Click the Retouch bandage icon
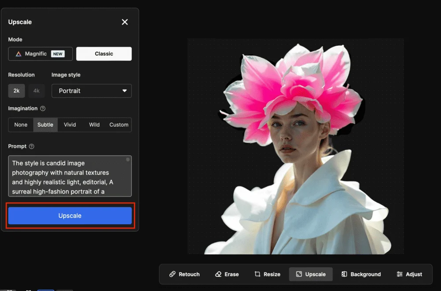The image size is (441, 291). [172, 274]
